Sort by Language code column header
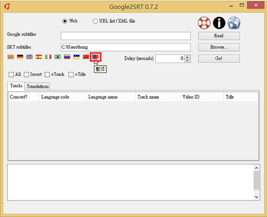 [63, 97]
